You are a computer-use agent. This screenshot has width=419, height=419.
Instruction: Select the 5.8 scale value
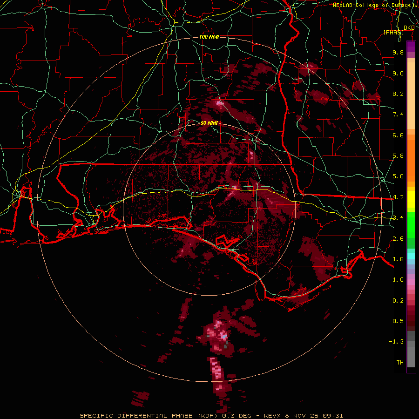tap(398, 156)
